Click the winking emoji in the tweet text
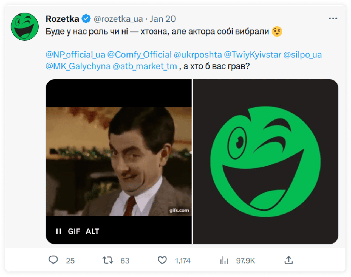The height and width of the screenshot is (277, 351). 277,31
